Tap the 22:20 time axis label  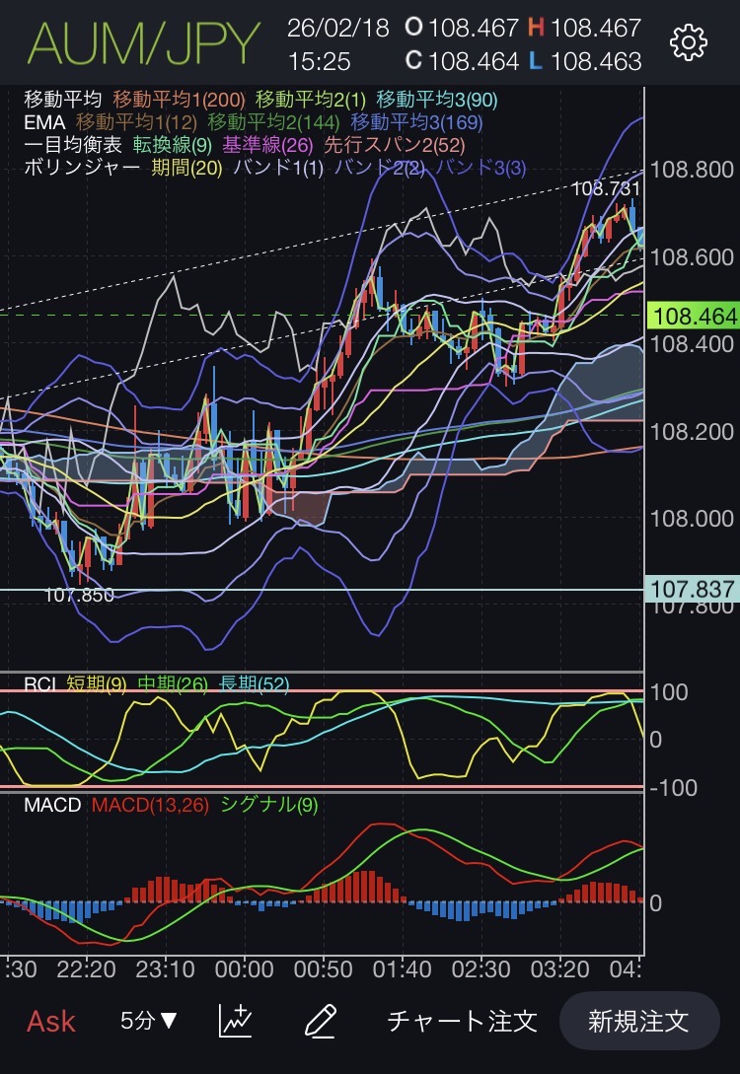(87, 969)
